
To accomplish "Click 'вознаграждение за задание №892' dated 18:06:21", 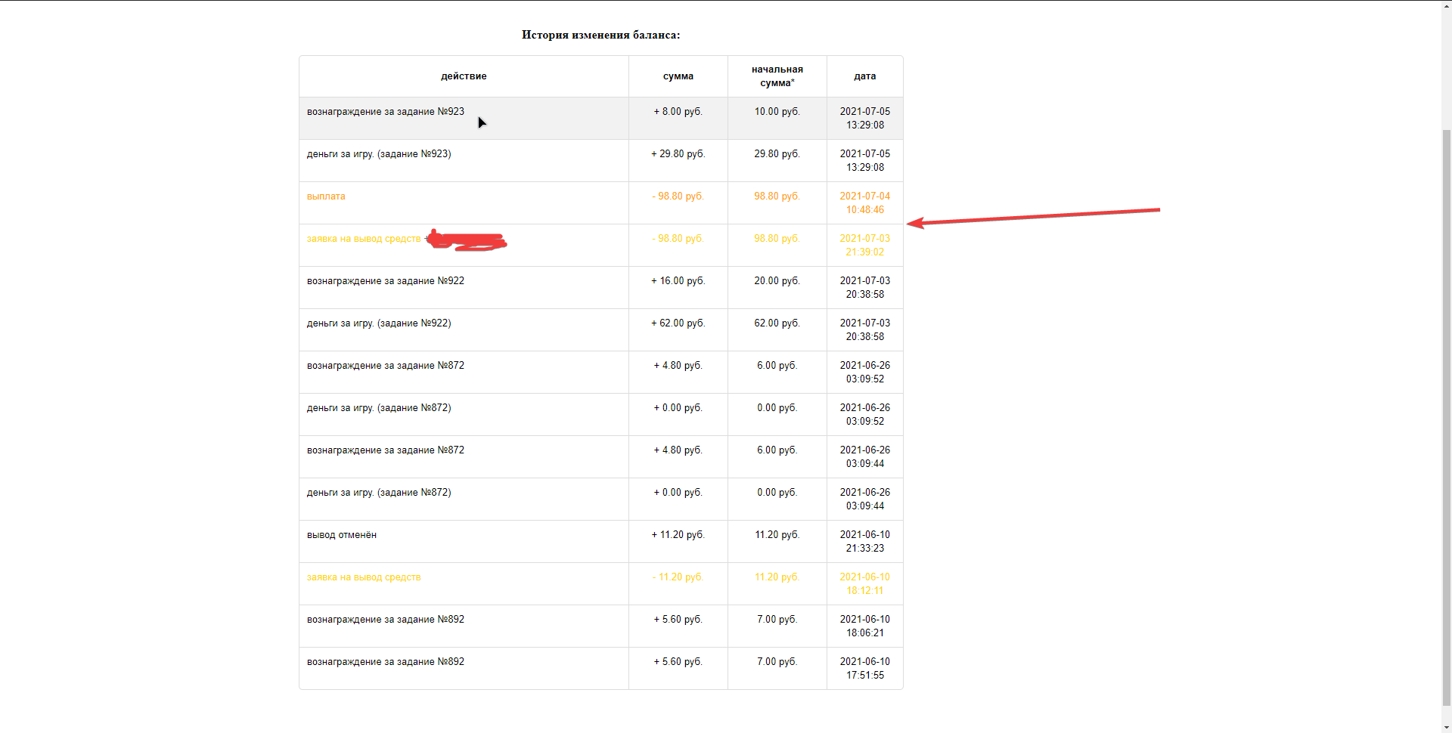I will tap(386, 620).
